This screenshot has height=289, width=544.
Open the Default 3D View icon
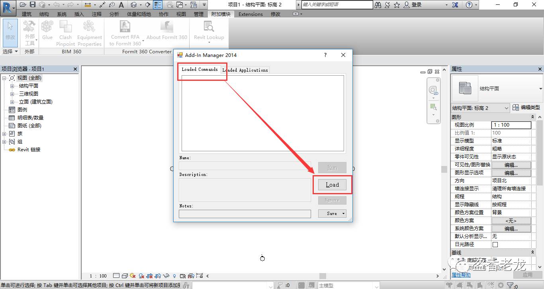click(x=133, y=5)
